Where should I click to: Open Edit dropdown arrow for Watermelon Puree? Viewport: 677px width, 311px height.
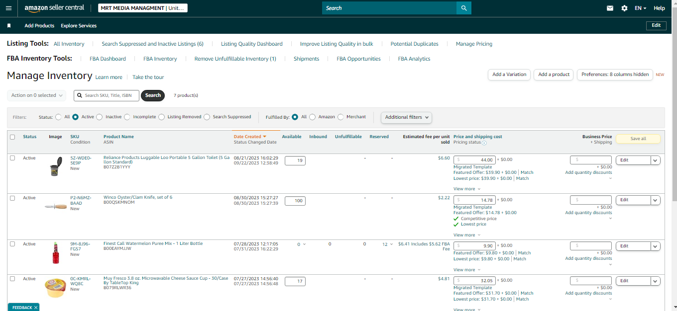tap(656, 246)
